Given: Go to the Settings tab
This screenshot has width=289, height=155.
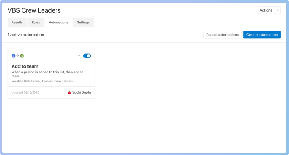Looking at the screenshot, I should (x=83, y=22).
